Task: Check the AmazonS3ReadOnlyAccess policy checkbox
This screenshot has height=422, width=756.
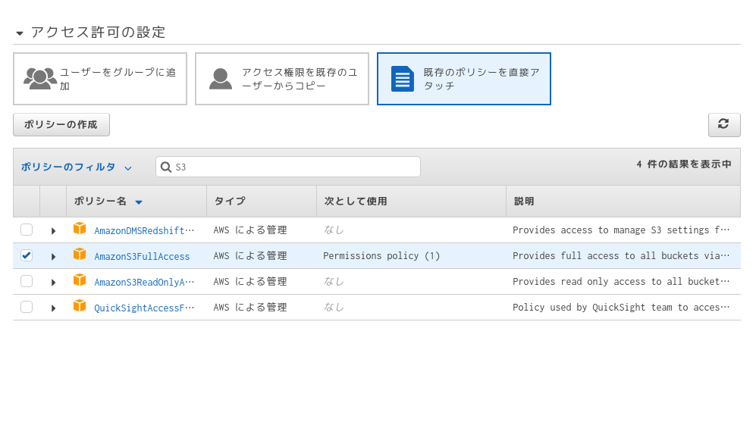Action: (27, 281)
